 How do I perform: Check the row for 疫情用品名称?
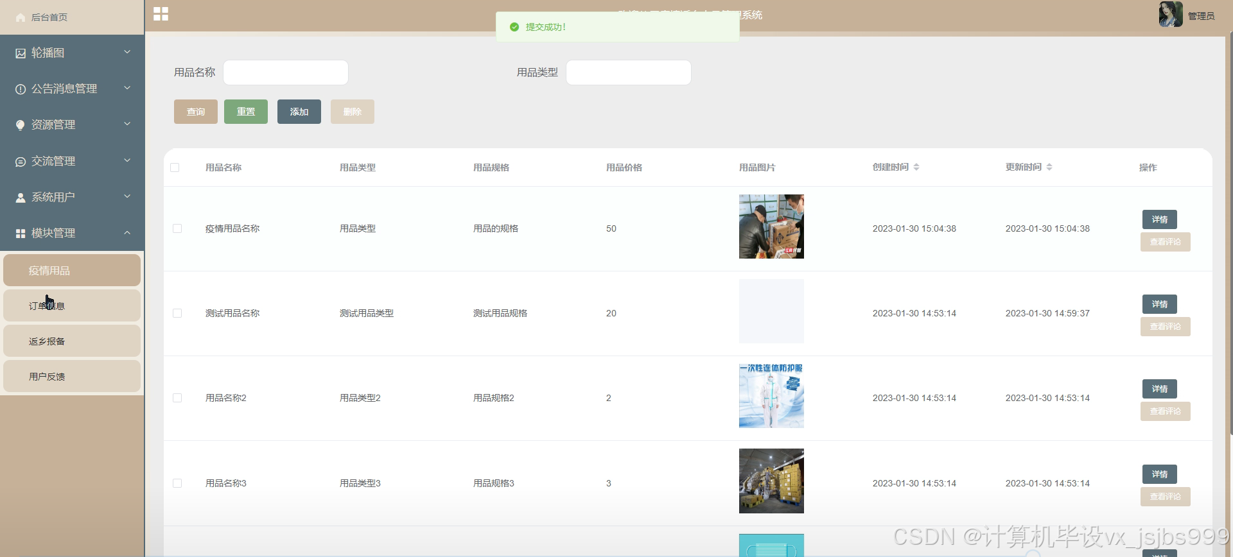pos(177,228)
